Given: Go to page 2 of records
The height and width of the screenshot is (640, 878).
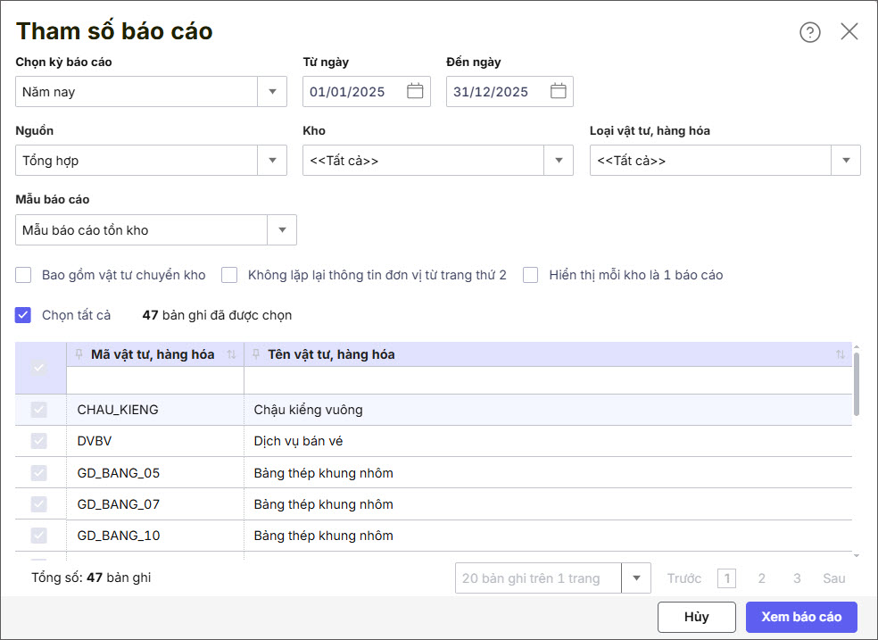Looking at the screenshot, I should (761, 578).
